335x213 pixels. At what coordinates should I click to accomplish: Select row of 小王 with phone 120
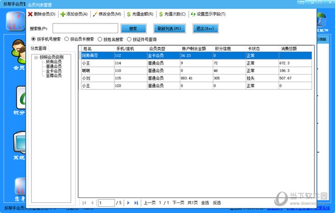pyautogui.click(x=197, y=86)
